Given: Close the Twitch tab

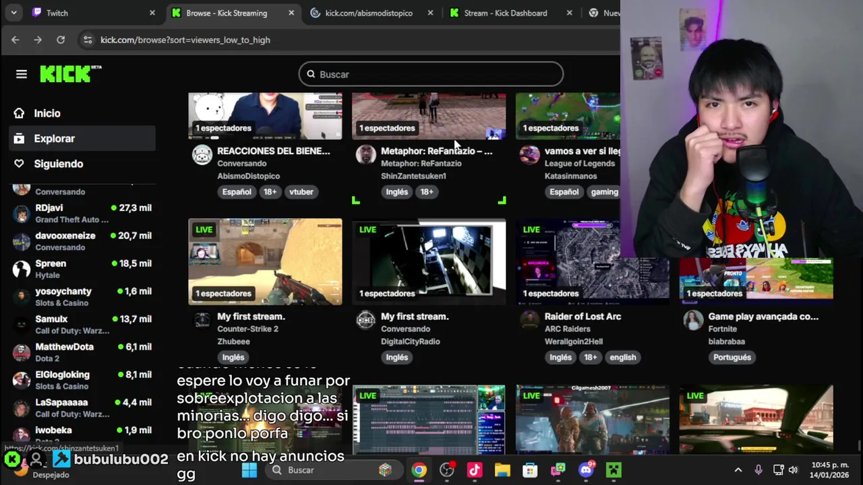Looking at the screenshot, I should [x=152, y=13].
